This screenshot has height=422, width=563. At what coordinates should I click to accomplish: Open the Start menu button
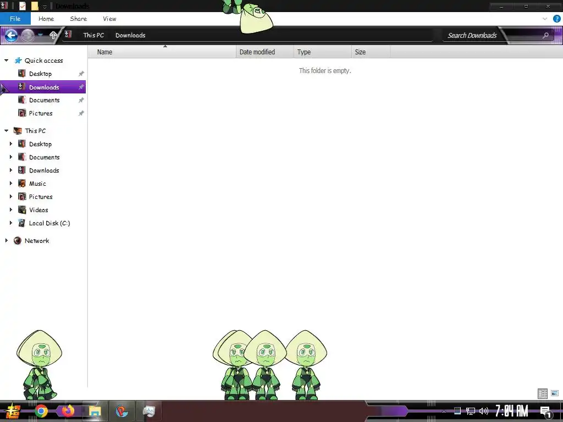coord(13,411)
